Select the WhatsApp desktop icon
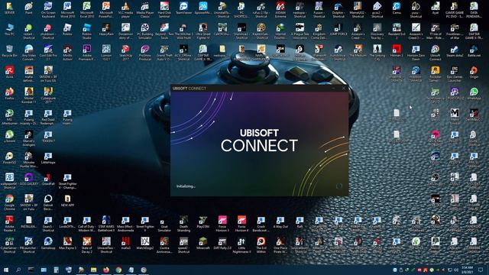489x275 pixels. pyautogui.click(x=474, y=93)
